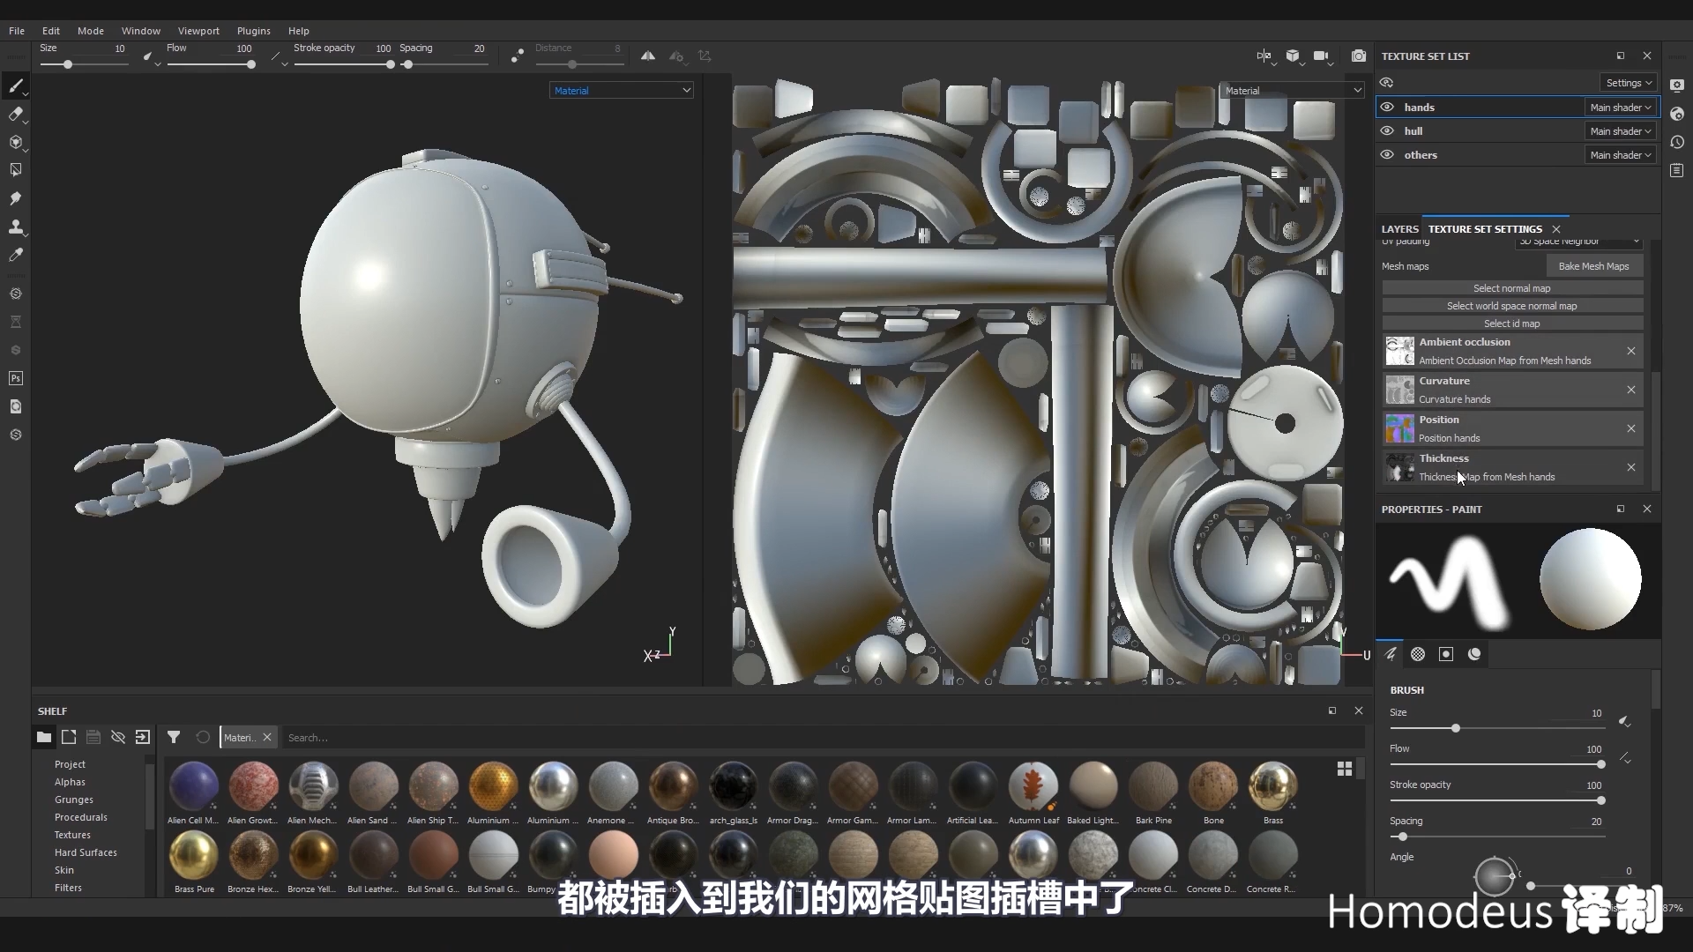The image size is (1693, 952).
Task: Open the Shader settings icon in right sidebar
Action: coord(1677,114)
